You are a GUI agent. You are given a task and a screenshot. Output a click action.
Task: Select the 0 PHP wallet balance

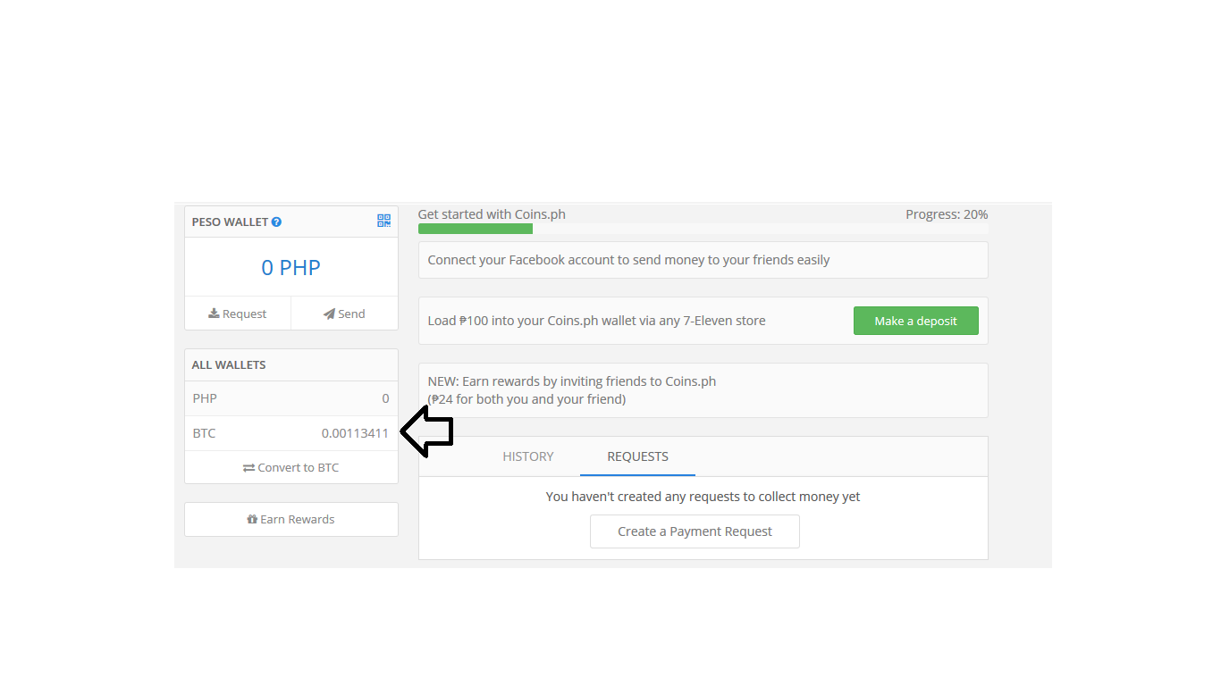[x=291, y=267]
